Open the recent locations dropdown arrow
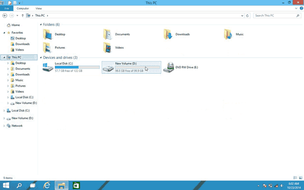This screenshot has width=304, height=190. (17, 16)
